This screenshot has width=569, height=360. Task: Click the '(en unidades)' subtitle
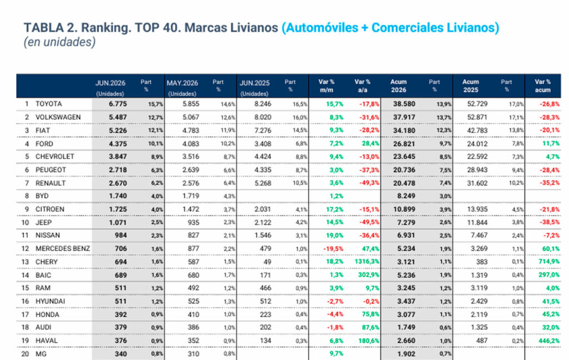pos(59,42)
